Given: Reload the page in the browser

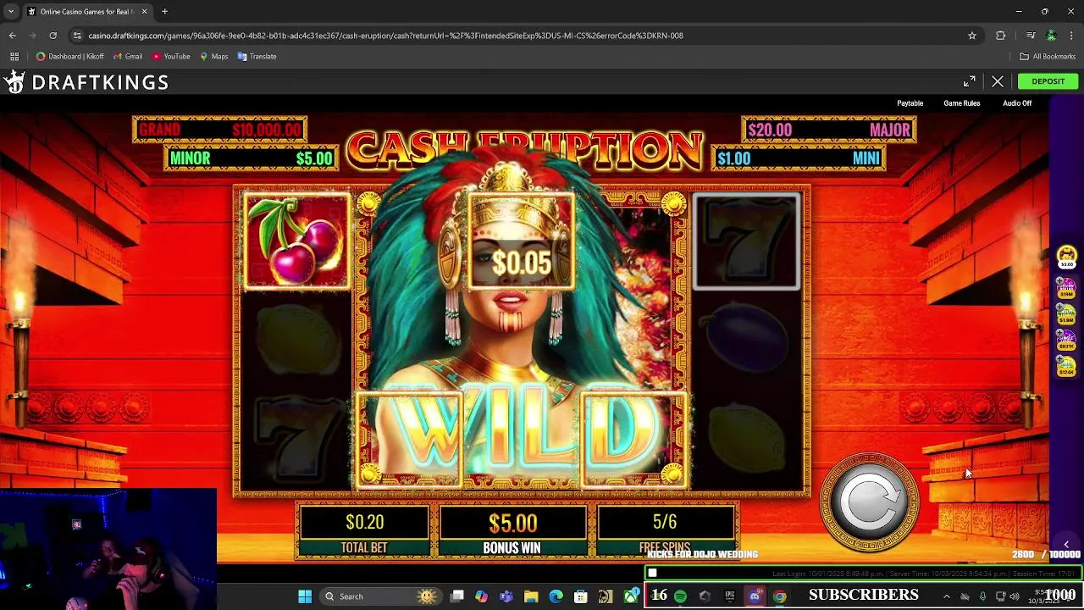Looking at the screenshot, I should tap(53, 36).
